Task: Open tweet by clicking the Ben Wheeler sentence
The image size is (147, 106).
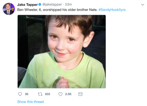Action: (57, 10)
